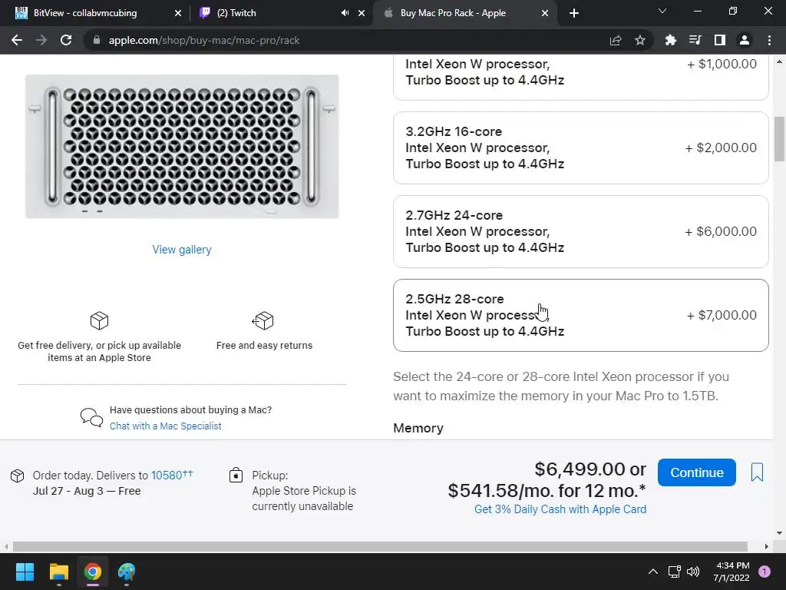Click the browser forward arrow
The width and height of the screenshot is (786, 590).
click(41, 40)
